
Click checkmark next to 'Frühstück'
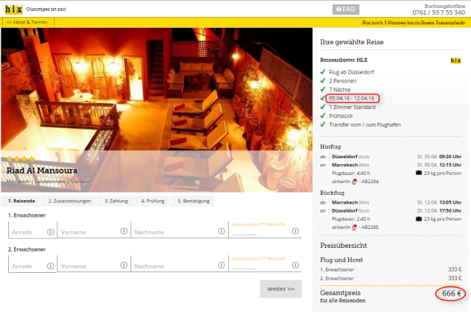[323, 115]
